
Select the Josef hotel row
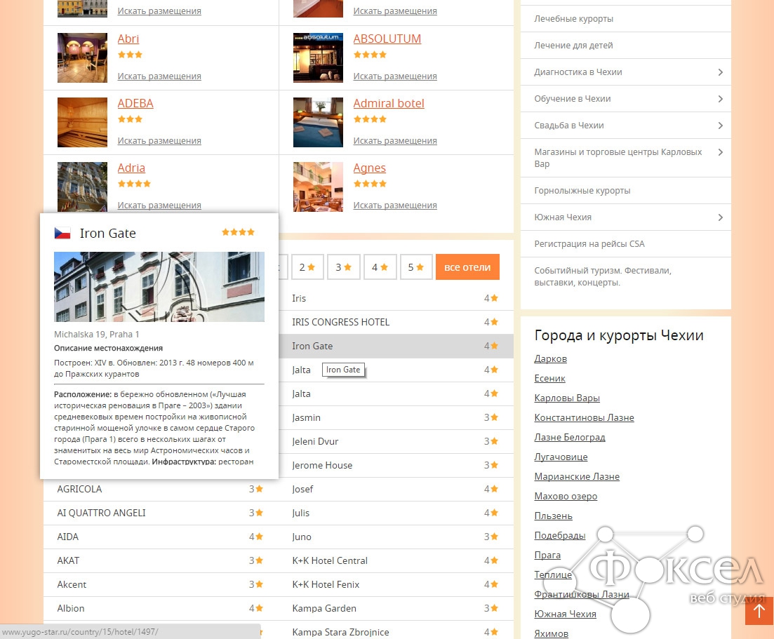[396, 489]
